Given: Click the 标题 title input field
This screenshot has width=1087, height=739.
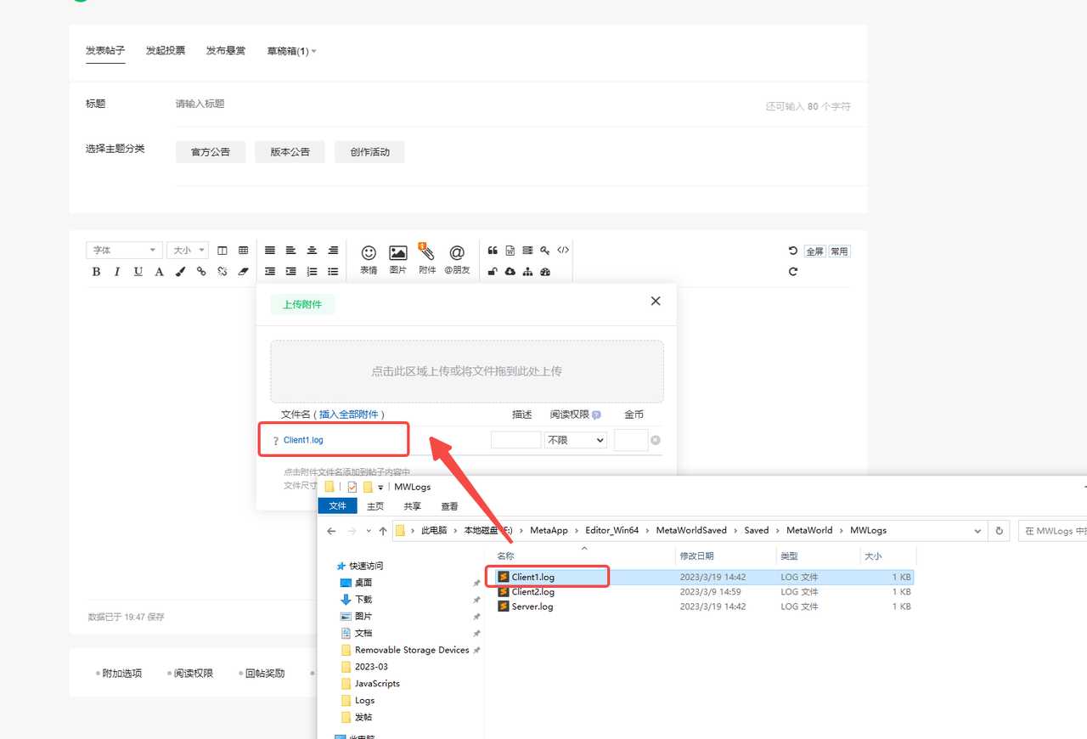Looking at the screenshot, I should [x=465, y=104].
